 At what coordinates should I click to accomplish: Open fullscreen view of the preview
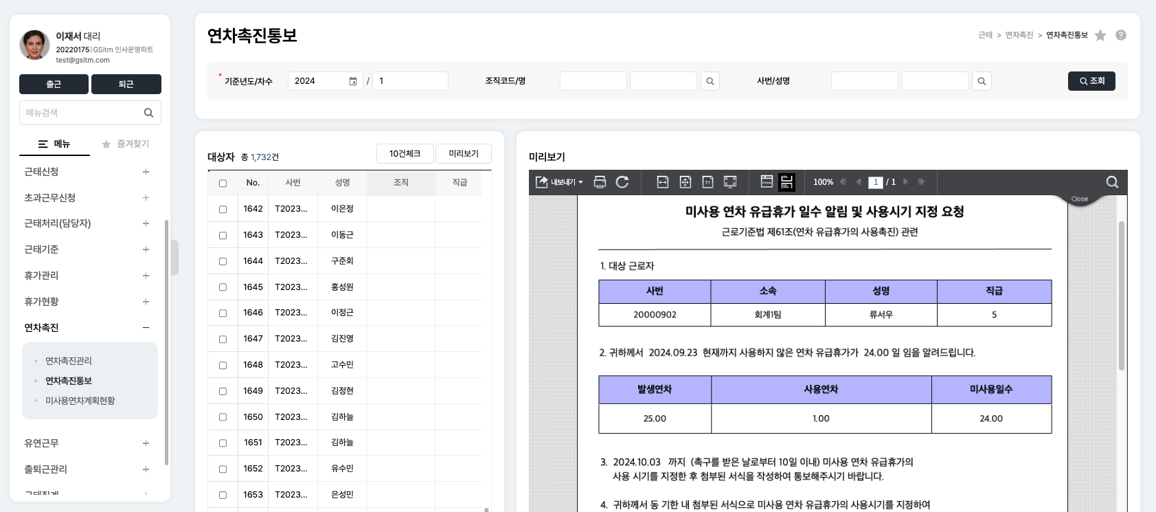(x=730, y=182)
